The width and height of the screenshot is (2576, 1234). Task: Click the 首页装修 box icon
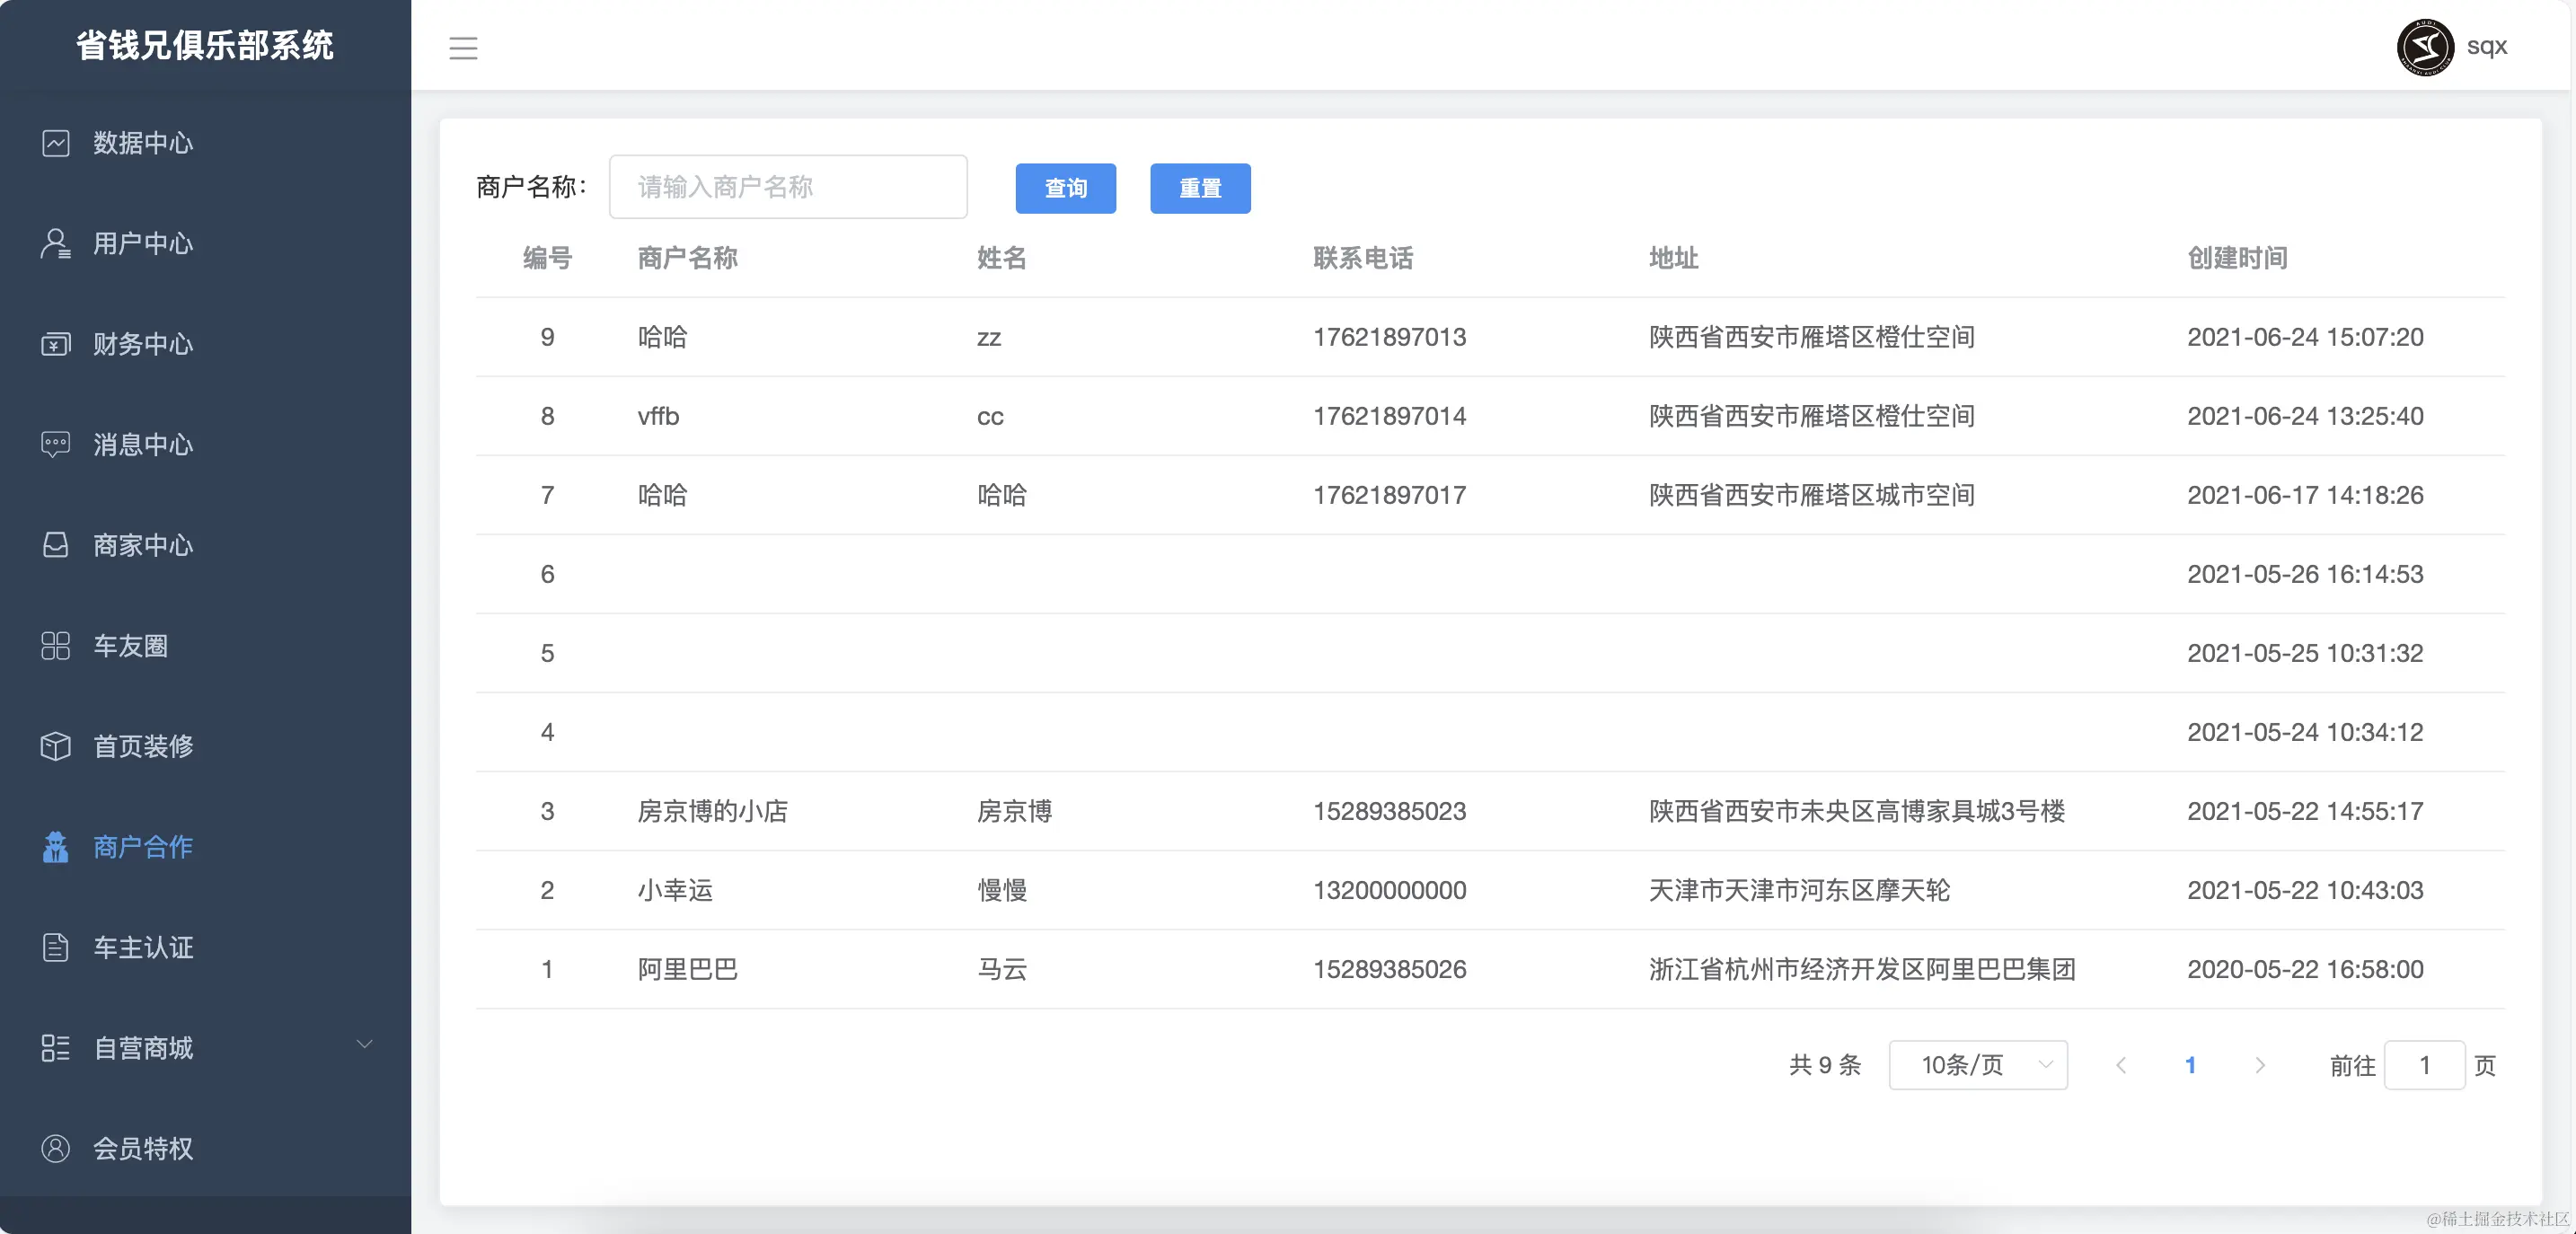[56, 746]
